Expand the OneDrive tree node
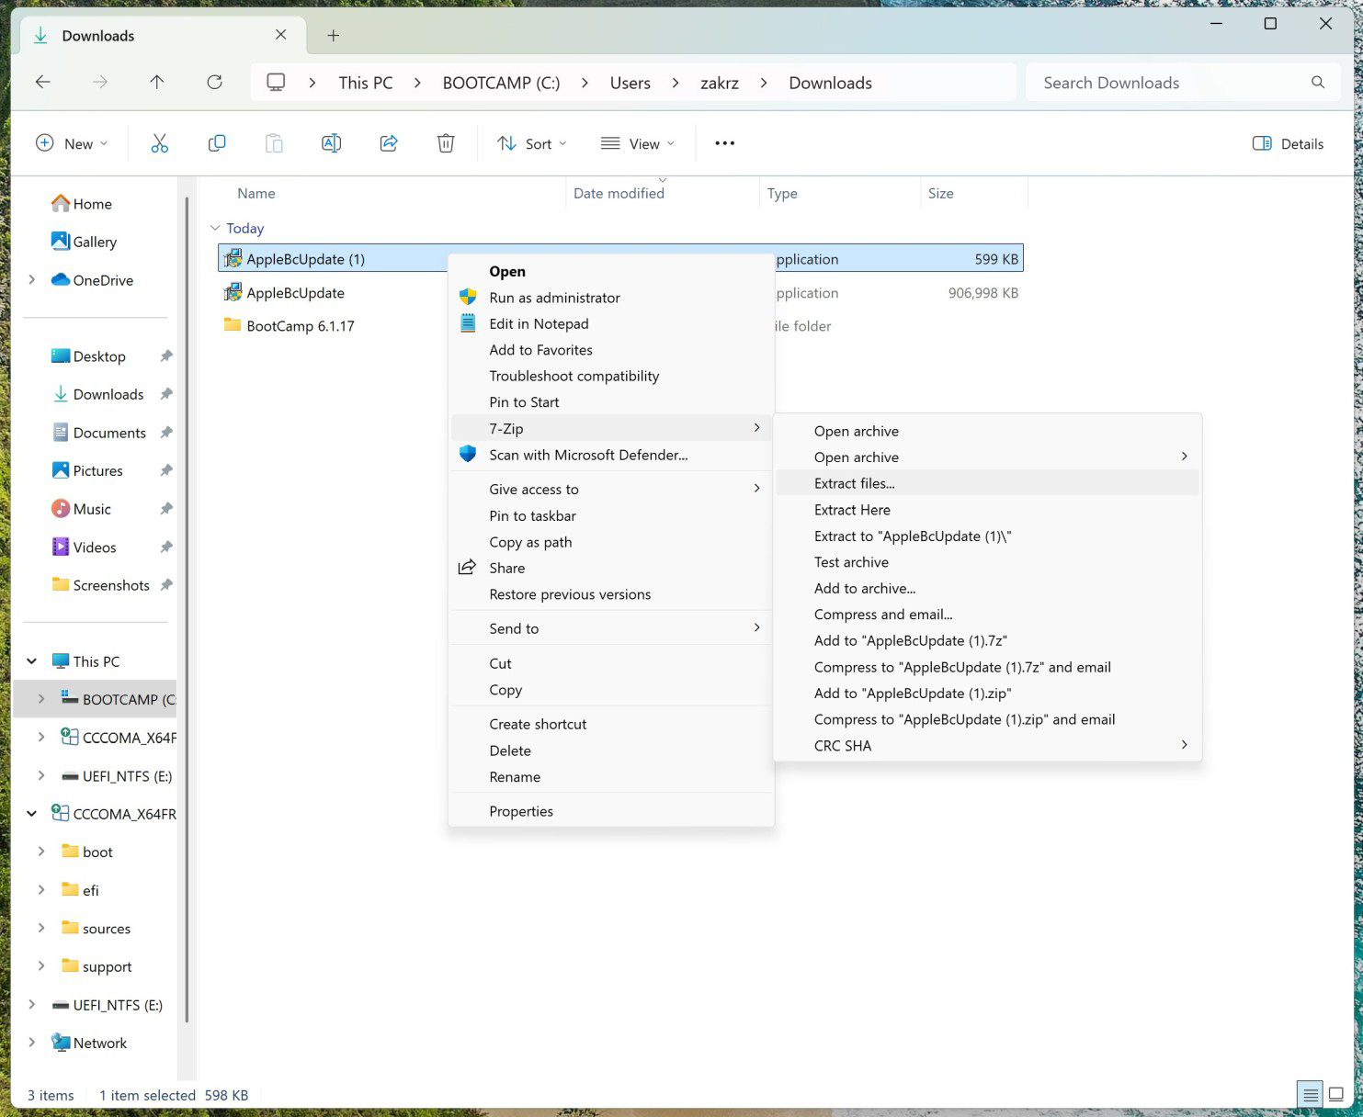 [32, 280]
